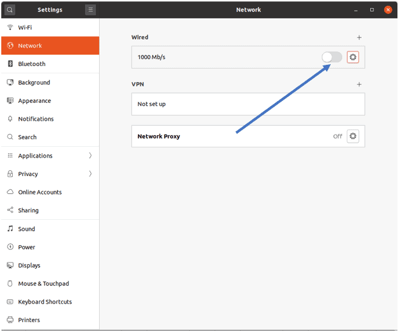The width and height of the screenshot is (400, 331).
Task: Click the Sharing icon in sidebar
Action: tap(10, 210)
